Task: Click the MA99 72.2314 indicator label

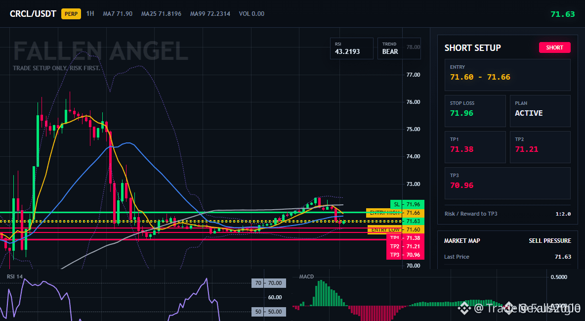Action: tap(210, 14)
